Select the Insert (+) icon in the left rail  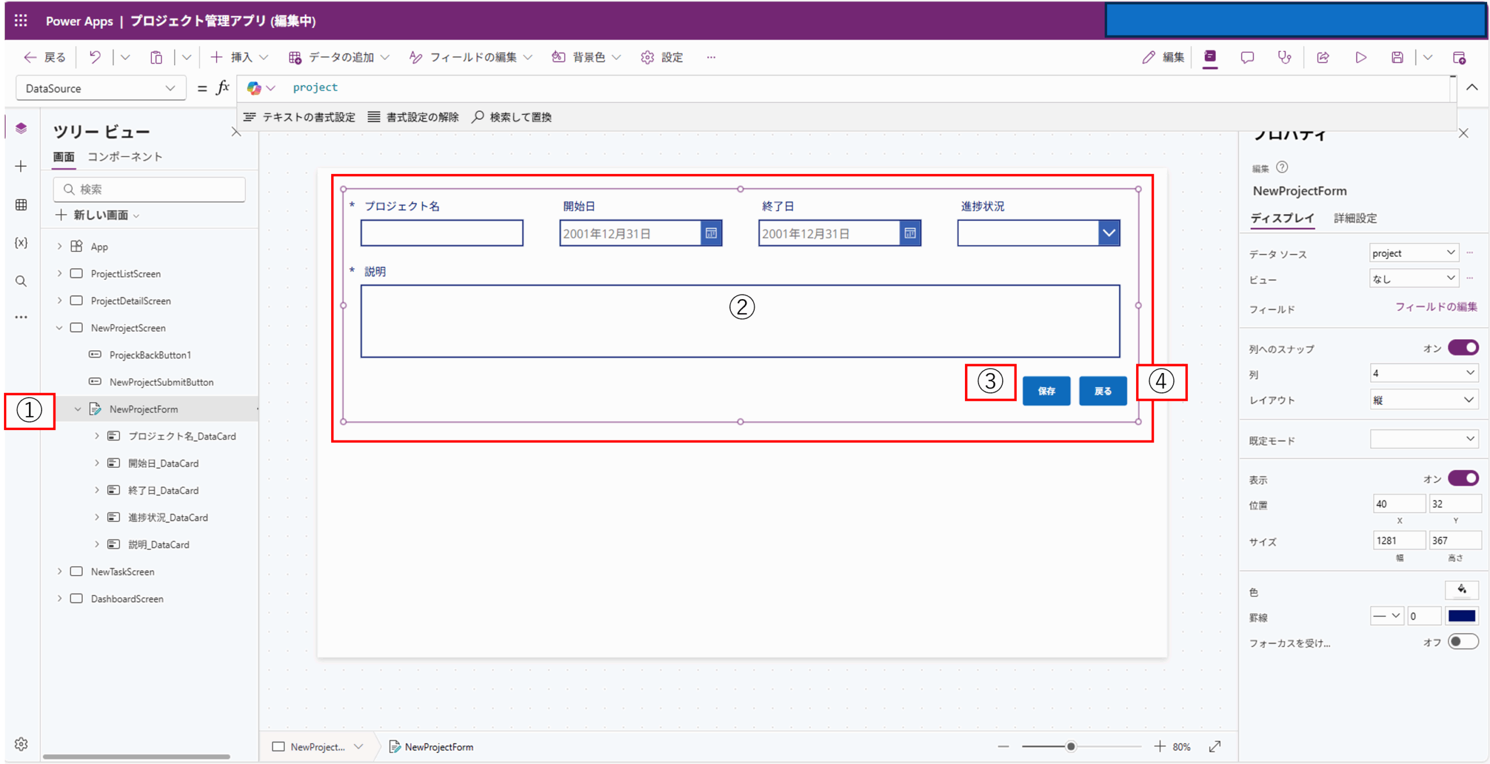click(21, 166)
